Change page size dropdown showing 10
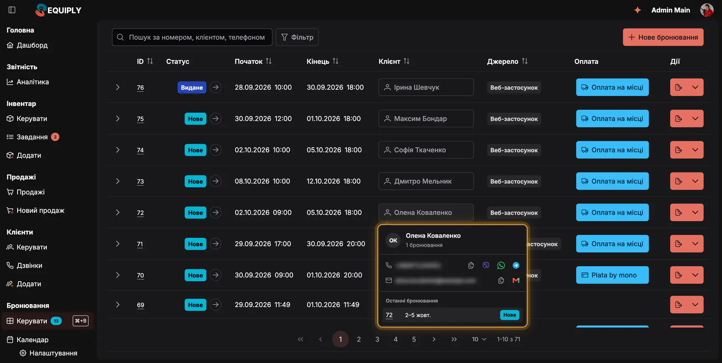 pyautogui.click(x=479, y=339)
